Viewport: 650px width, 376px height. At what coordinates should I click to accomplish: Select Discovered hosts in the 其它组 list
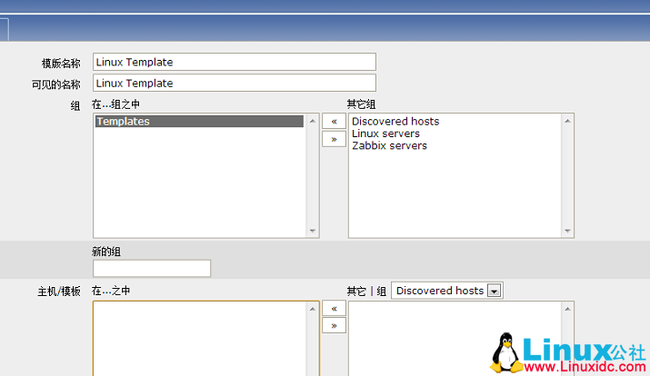pyautogui.click(x=395, y=122)
